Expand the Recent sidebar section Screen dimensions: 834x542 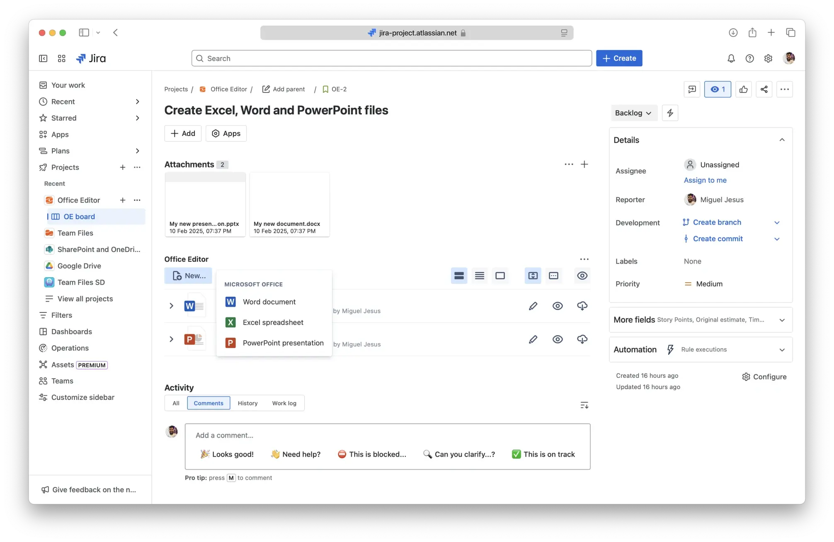(x=137, y=102)
